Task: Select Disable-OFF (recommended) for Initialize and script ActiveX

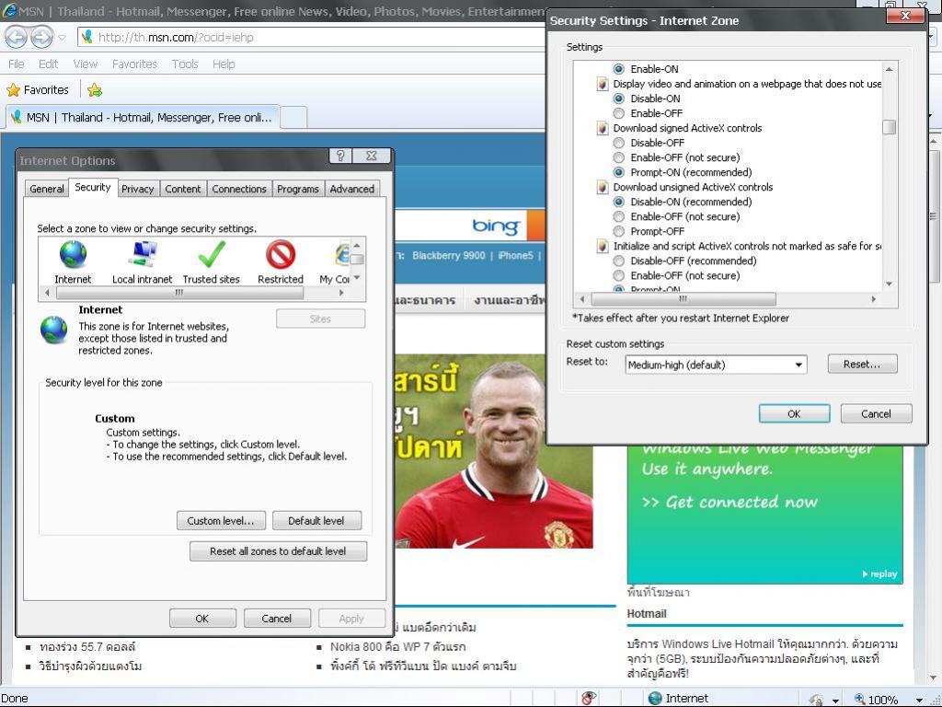Action: point(619,261)
